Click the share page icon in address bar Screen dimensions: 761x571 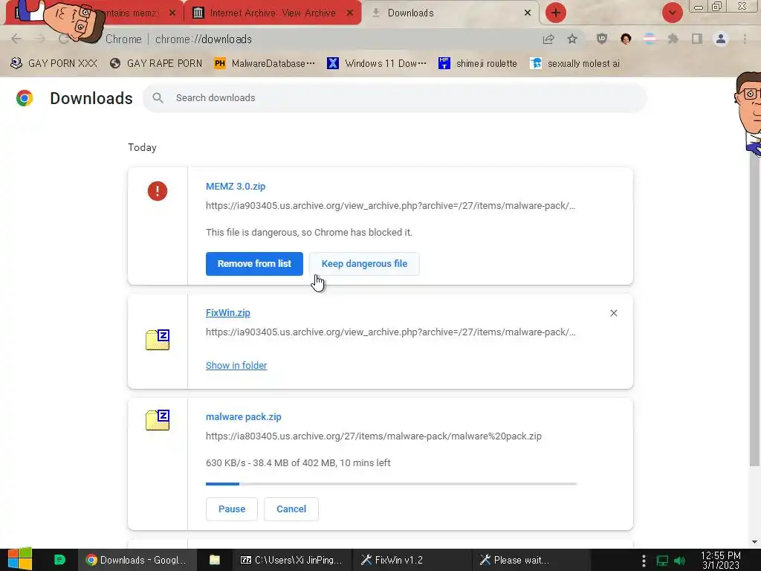tap(548, 39)
